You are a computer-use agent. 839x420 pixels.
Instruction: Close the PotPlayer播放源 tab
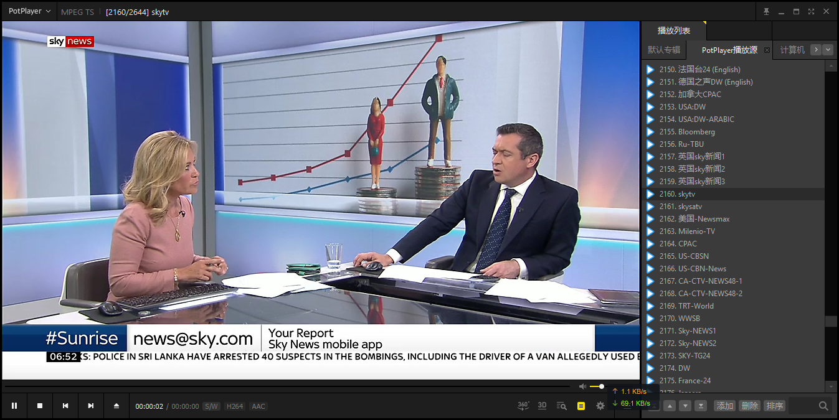click(x=767, y=50)
